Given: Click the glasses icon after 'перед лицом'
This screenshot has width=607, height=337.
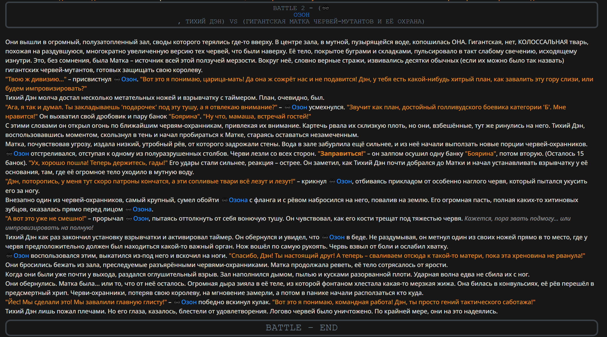Looking at the screenshot, I should pyautogui.click(x=128, y=210).
